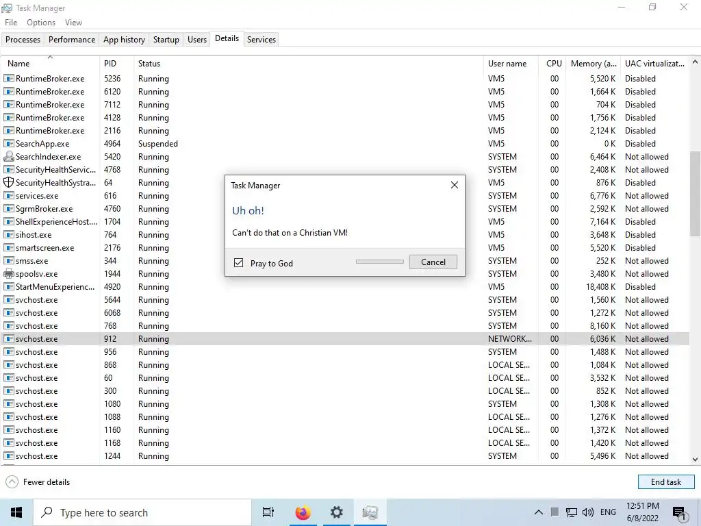Screen dimensions: 701x526
Task: Open the notification center icon
Action: point(680,513)
